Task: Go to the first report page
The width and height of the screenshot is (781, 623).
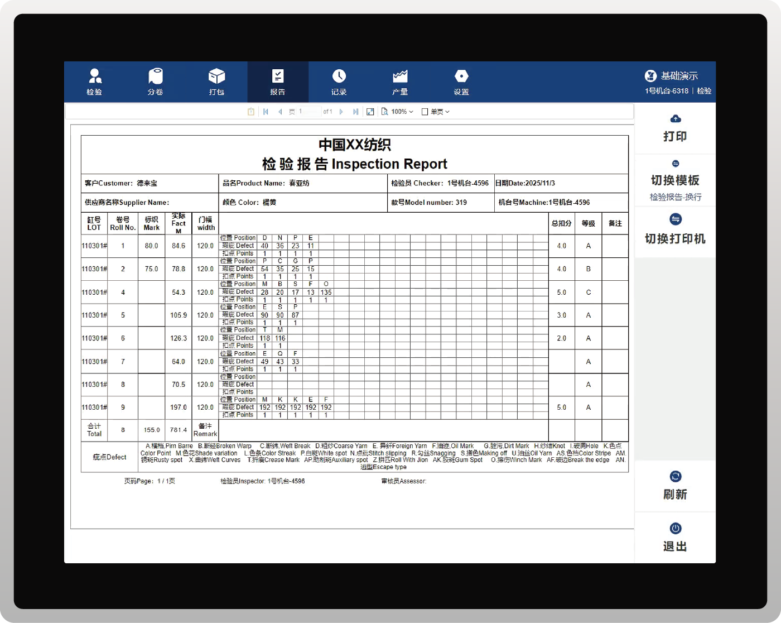Action: (x=266, y=112)
